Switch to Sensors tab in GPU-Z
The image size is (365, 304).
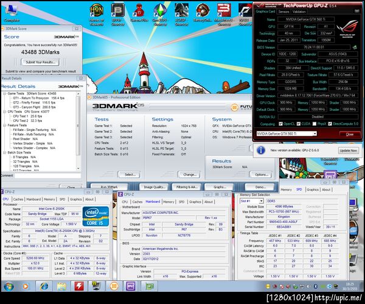tap(283, 12)
